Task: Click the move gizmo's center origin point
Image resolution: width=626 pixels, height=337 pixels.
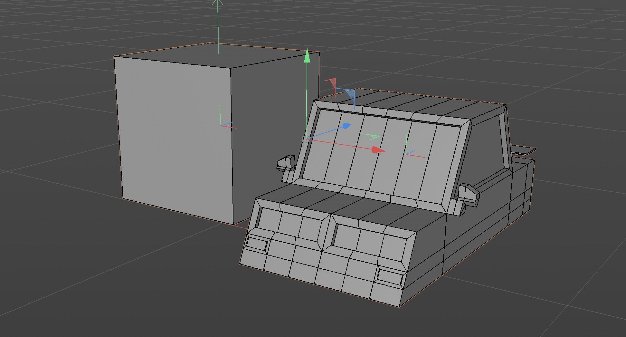Action: [306, 139]
